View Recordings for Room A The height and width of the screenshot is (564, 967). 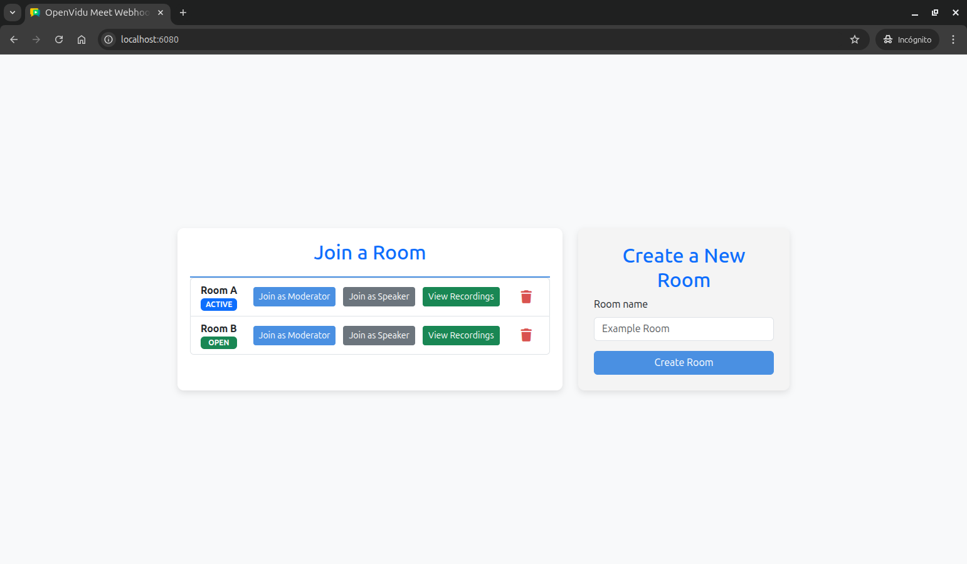[461, 297]
